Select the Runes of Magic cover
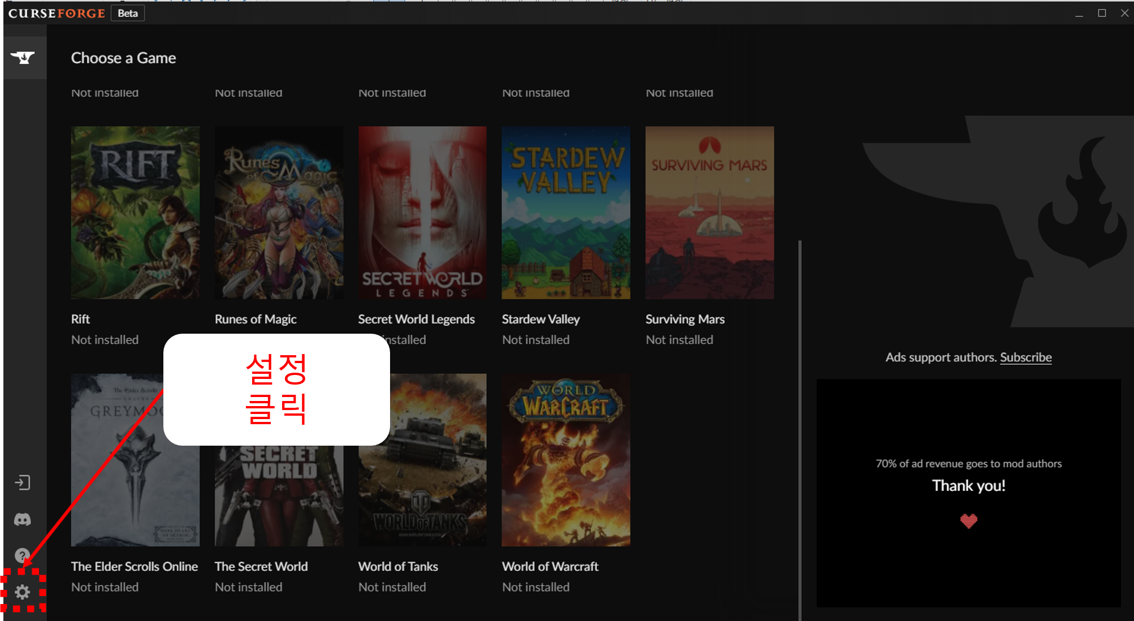The height and width of the screenshot is (621, 1134). tap(279, 213)
